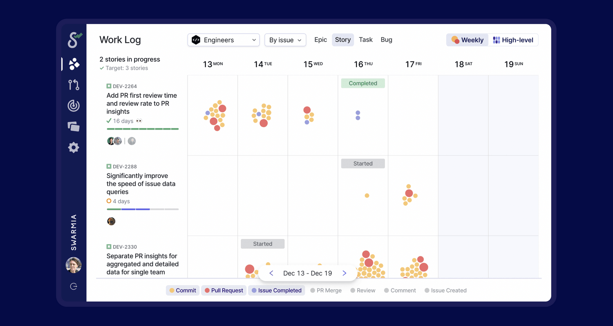Disable the Commit legend toggle
This screenshot has width=613, height=326.
tap(183, 290)
